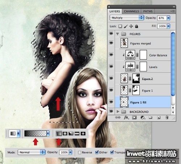Switch to the Paths tab

pos(148,11)
